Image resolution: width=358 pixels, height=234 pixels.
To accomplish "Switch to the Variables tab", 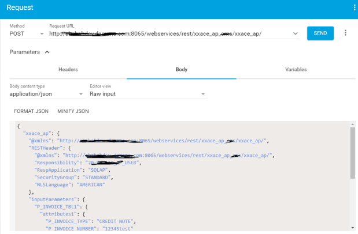I will point(296,70).
